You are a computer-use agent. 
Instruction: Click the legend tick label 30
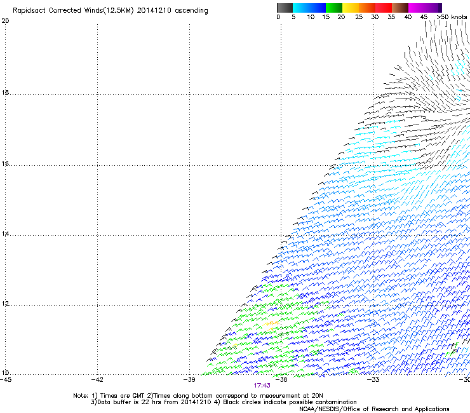(x=375, y=17)
